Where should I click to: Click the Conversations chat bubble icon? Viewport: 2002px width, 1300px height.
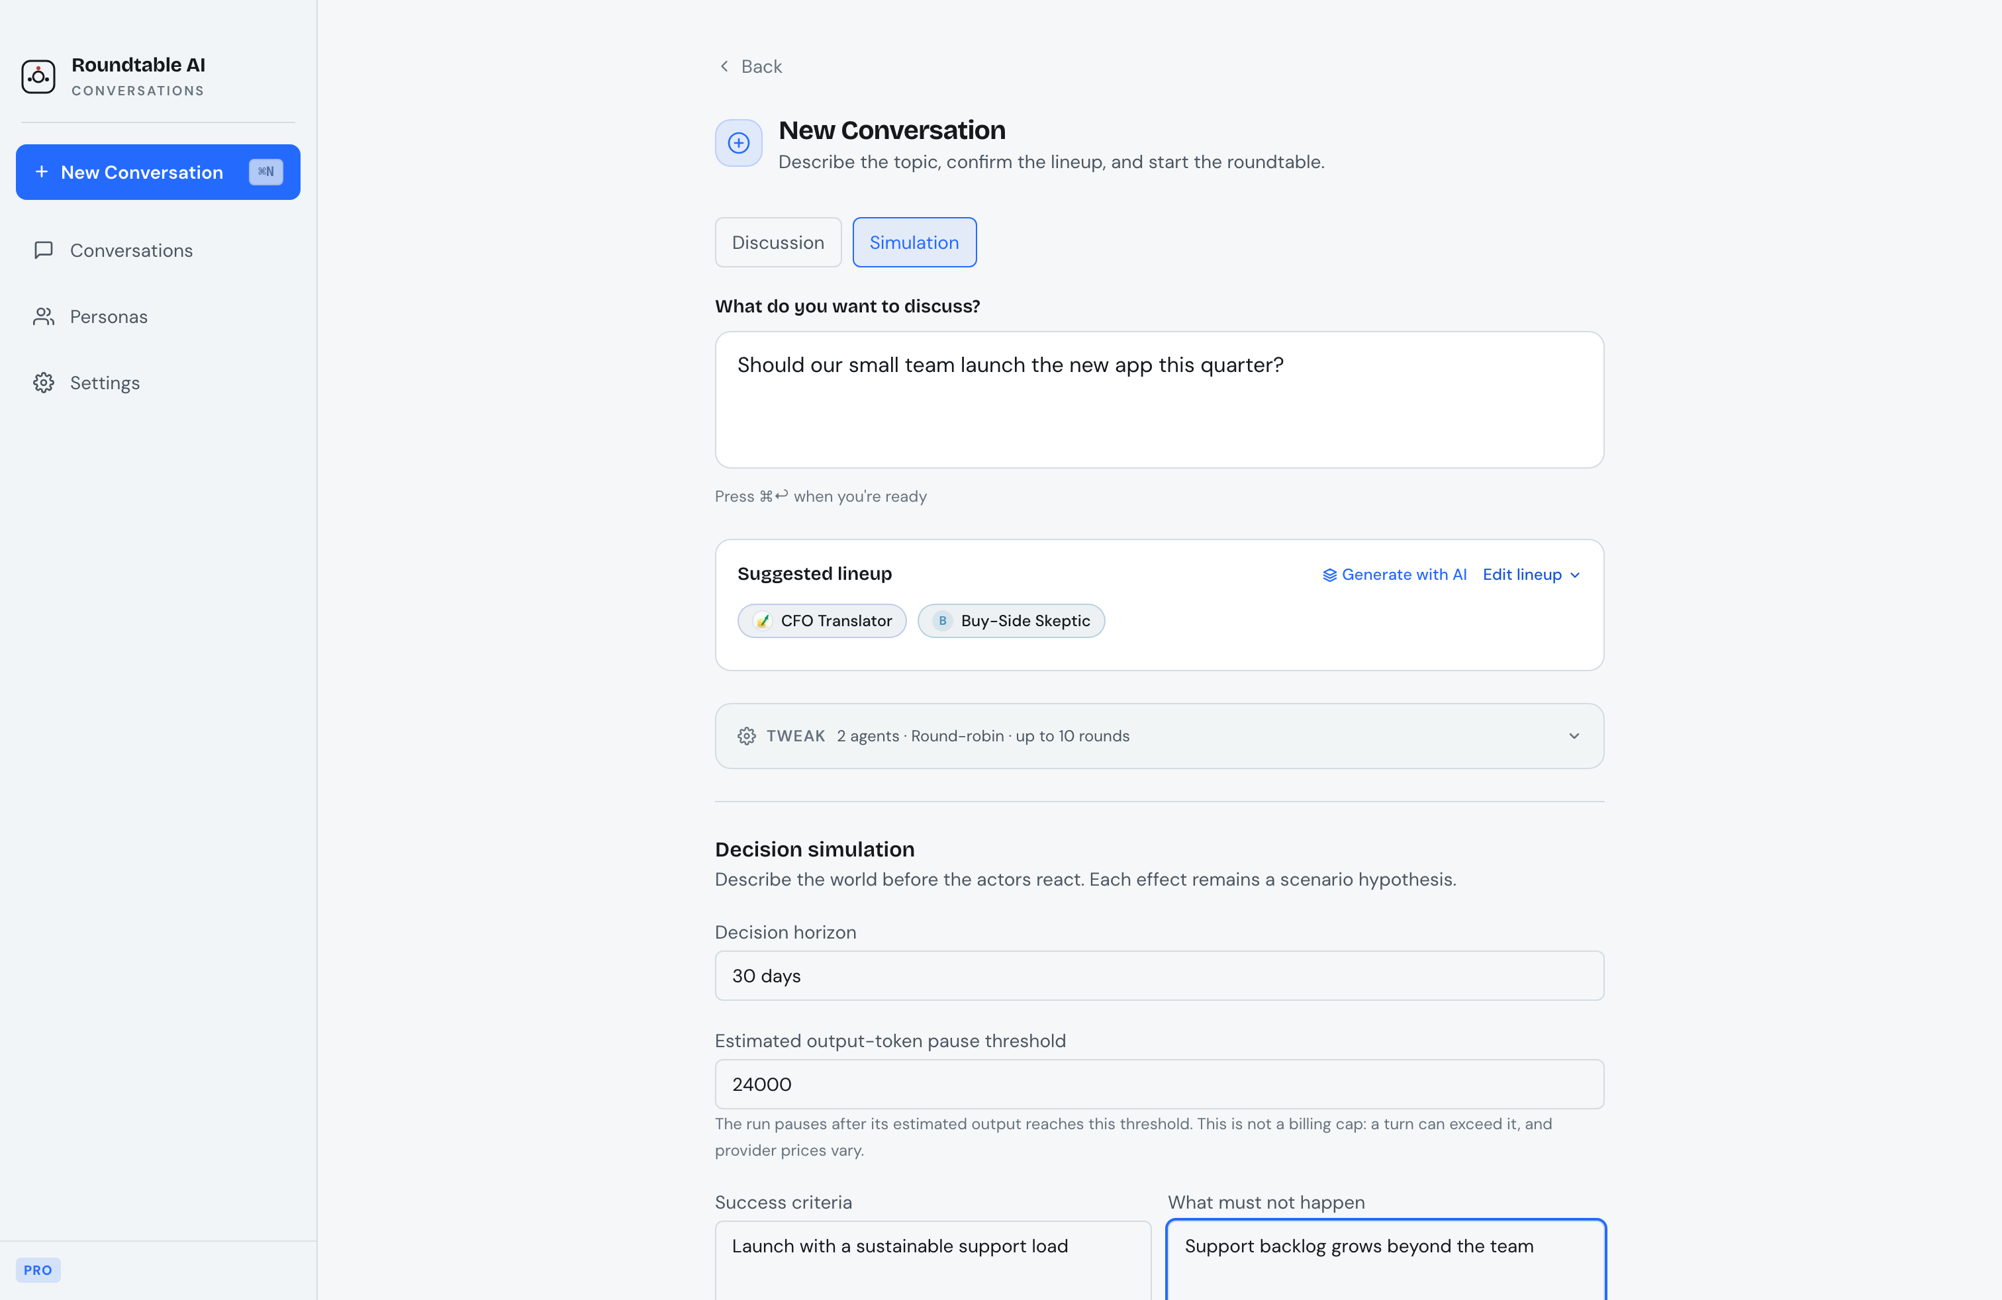coord(44,251)
